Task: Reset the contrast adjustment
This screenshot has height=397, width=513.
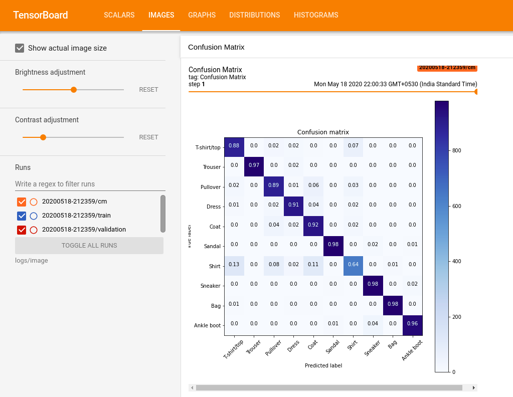Action: tap(148, 137)
